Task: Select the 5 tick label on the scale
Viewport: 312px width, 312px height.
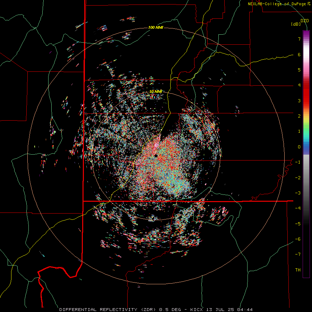Action: (x=299, y=70)
